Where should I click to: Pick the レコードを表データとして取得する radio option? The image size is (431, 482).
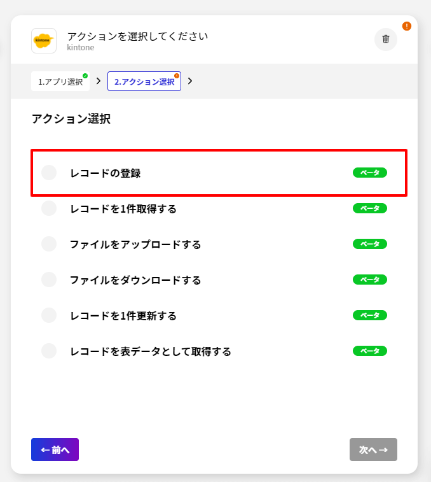49,351
